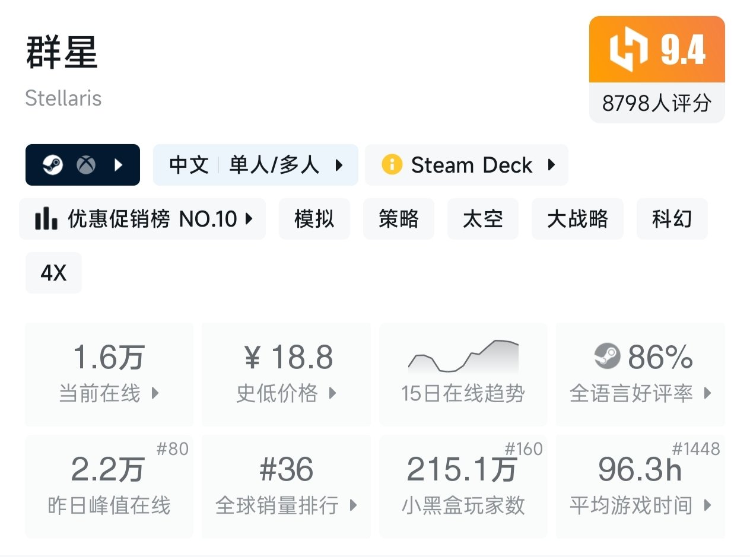Open the 8798人评分 ratings
This screenshot has width=750, height=557.
656,103
